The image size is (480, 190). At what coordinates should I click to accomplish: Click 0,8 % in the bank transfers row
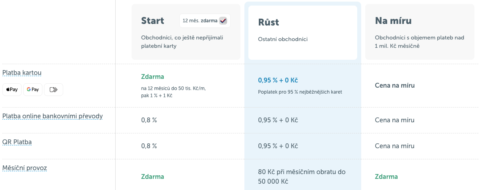point(149,120)
